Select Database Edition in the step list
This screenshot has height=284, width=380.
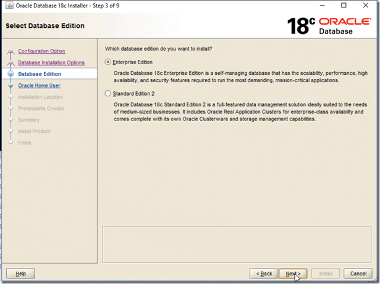pyautogui.click(x=40, y=74)
